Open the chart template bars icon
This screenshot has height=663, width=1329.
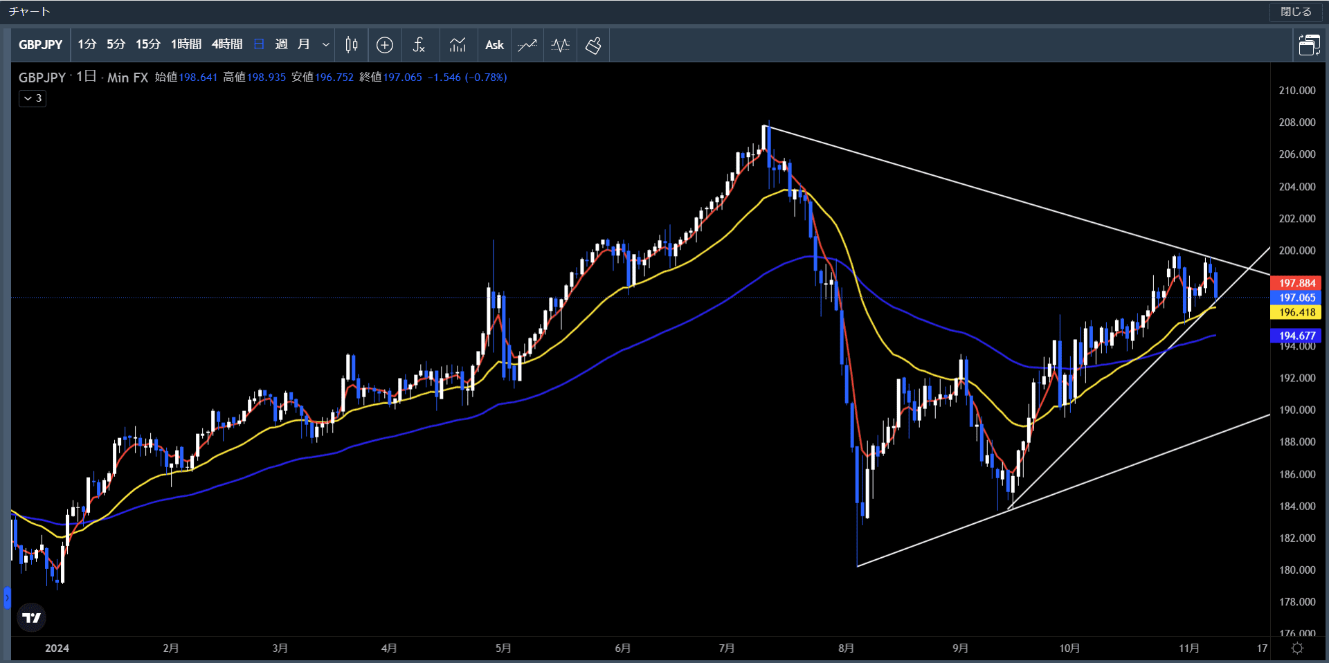(458, 45)
